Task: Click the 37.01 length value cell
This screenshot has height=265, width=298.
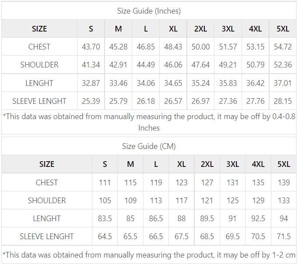Action: (x=283, y=83)
